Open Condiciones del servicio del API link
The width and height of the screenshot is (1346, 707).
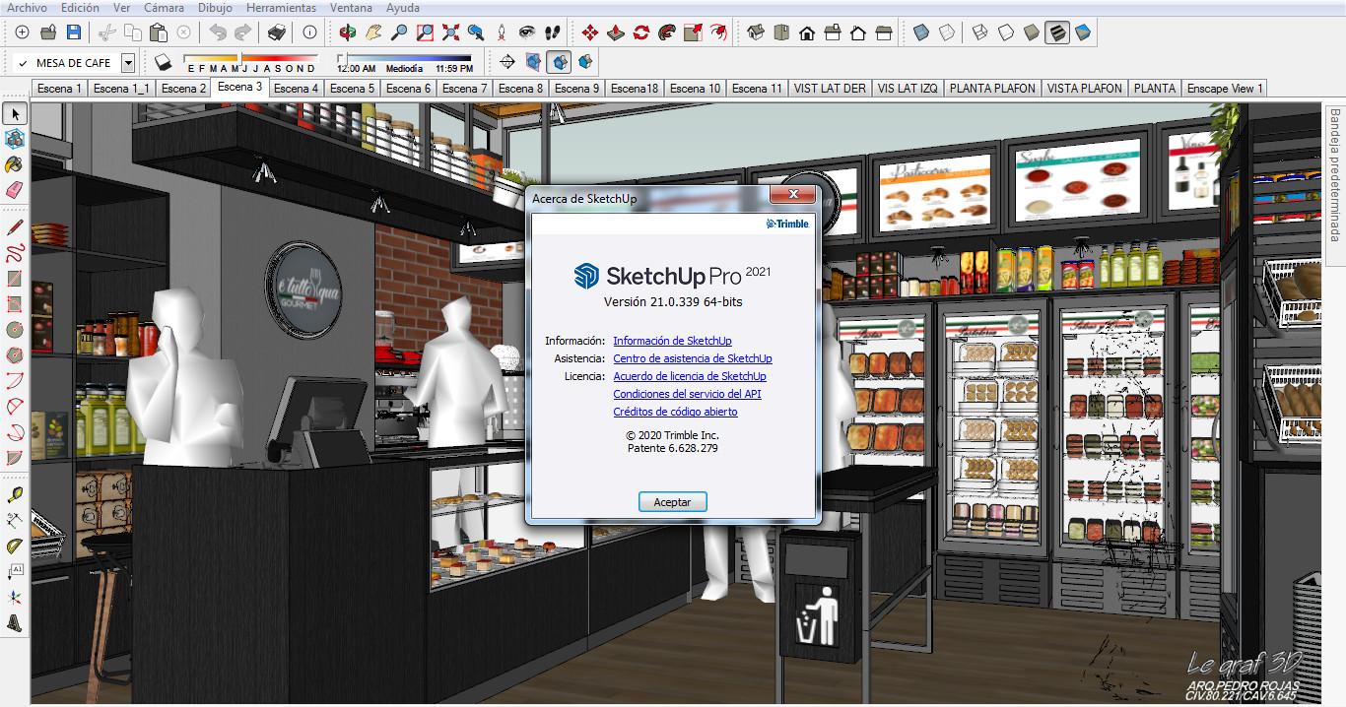688,394
